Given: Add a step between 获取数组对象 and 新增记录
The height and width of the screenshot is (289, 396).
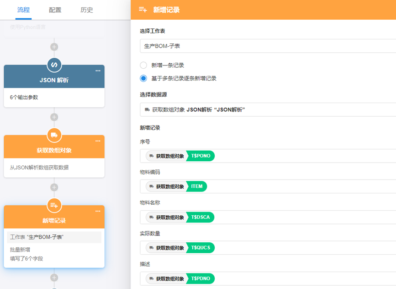Looking at the screenshot, I should pyautogui.click(x=54, y=187).
